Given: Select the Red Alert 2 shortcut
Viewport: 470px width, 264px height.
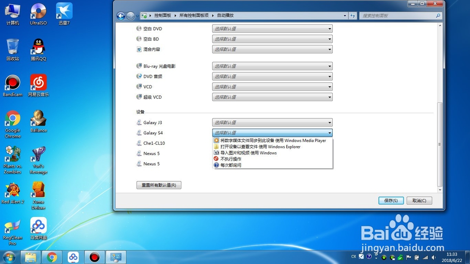Looking at the screenshot, I should click(13, 193).
